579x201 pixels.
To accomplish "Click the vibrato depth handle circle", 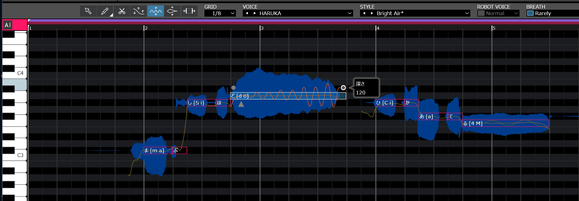I will (x=343, y=88).
